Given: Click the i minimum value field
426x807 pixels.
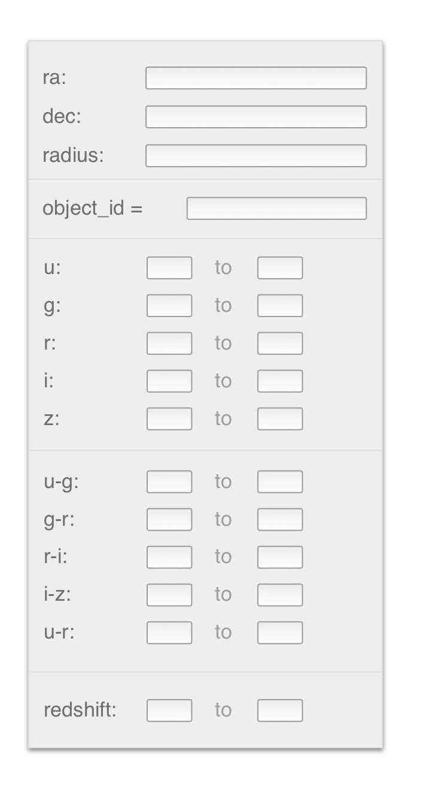Looking at the screenshot, I should [x=169, y=381].
